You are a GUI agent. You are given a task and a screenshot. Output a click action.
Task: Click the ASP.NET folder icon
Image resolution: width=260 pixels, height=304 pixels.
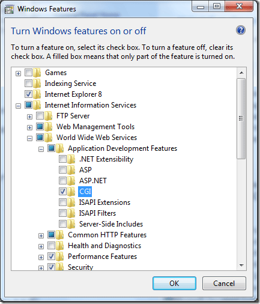tap(71, 181)
